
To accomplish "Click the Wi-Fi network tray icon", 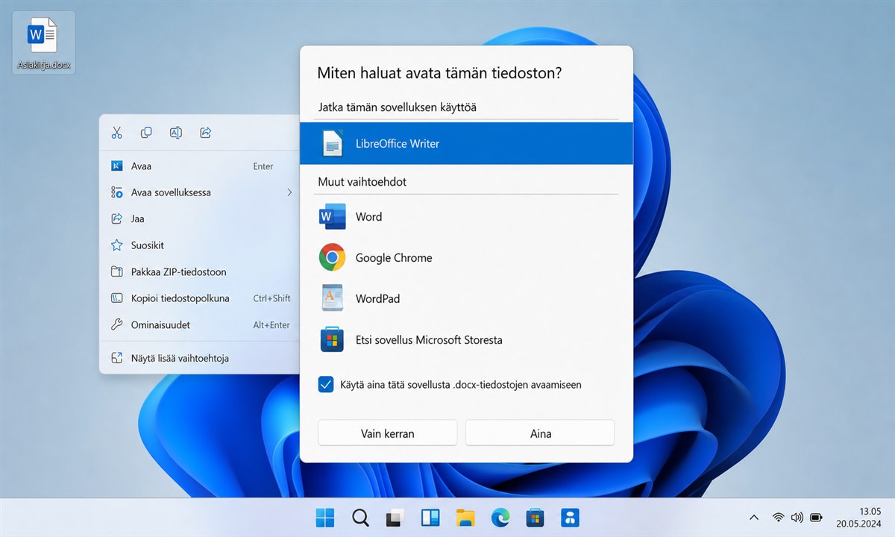I will click(779, 518).
